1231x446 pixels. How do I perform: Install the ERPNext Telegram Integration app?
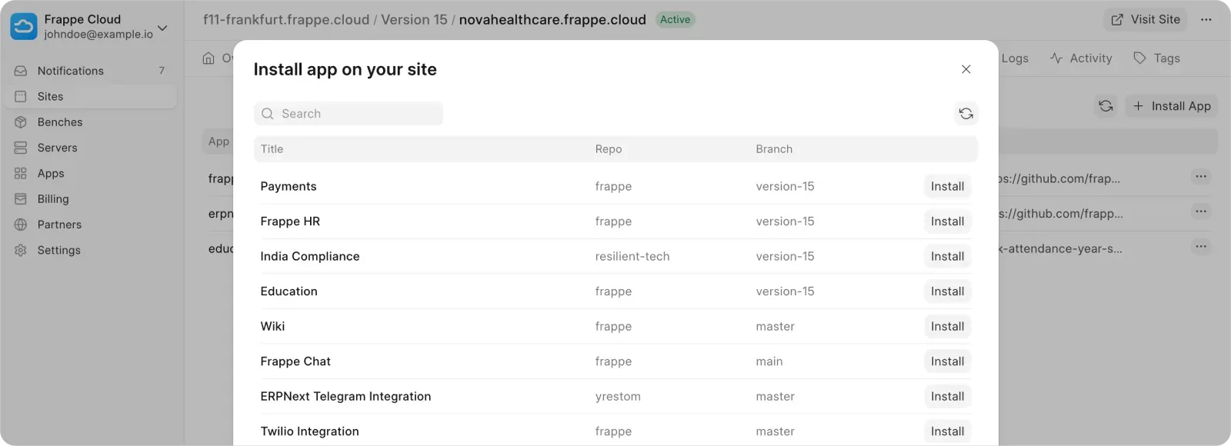coord(947,396)
